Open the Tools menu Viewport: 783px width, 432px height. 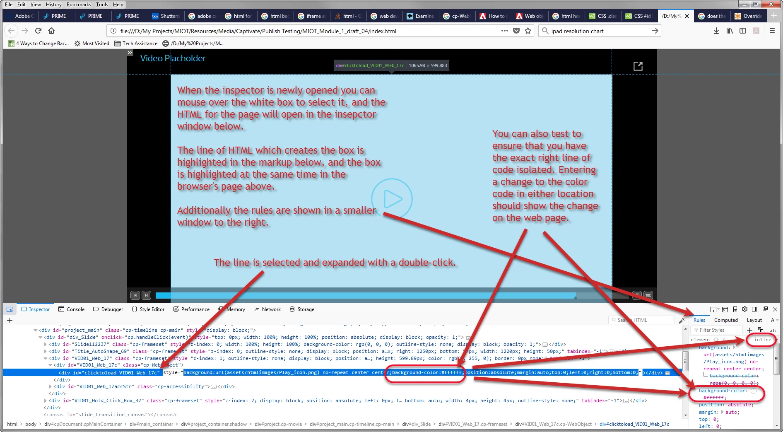pyautogui.click(x=102, y=5)
